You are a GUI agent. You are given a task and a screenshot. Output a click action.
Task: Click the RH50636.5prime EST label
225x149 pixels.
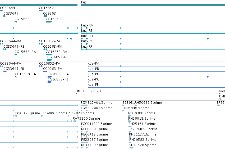[148, 103]
